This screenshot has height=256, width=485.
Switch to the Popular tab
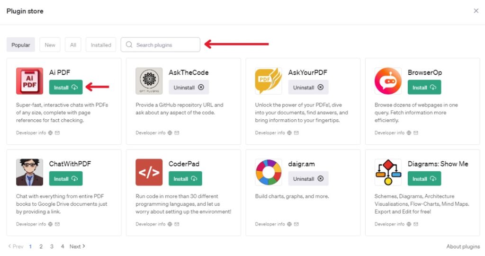coord(21,45)
